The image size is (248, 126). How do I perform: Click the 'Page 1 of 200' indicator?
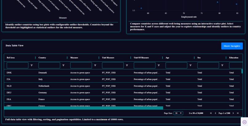point(224,113)
